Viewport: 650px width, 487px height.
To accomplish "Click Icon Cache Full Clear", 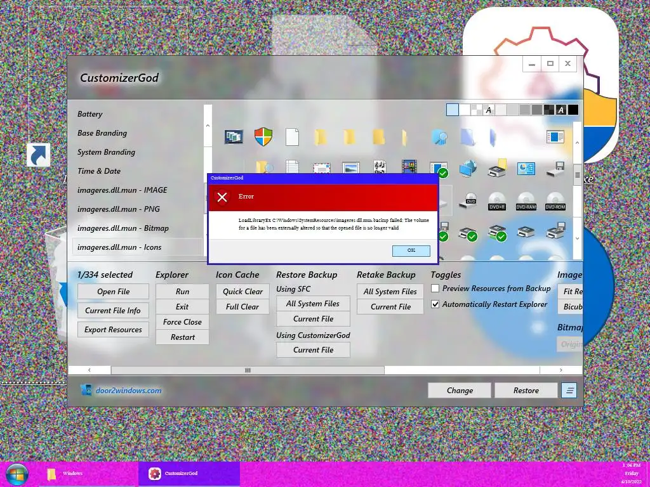I will click(x=242, y=307).
